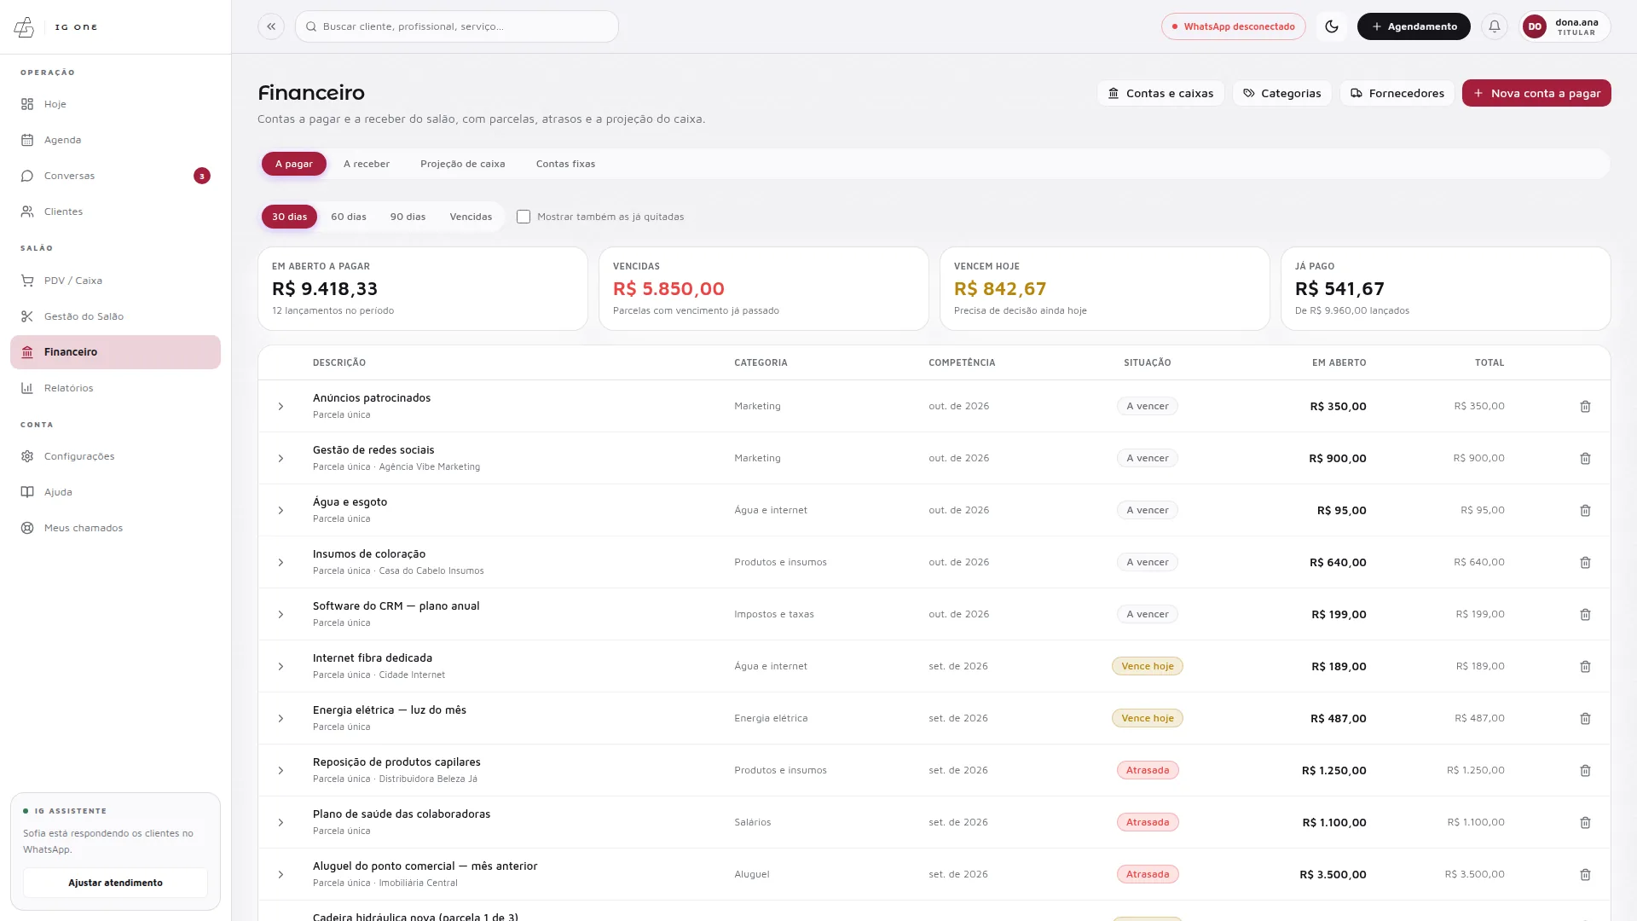
Task: Delete the Energia elétrica entry
Action: pos(1586,719)
